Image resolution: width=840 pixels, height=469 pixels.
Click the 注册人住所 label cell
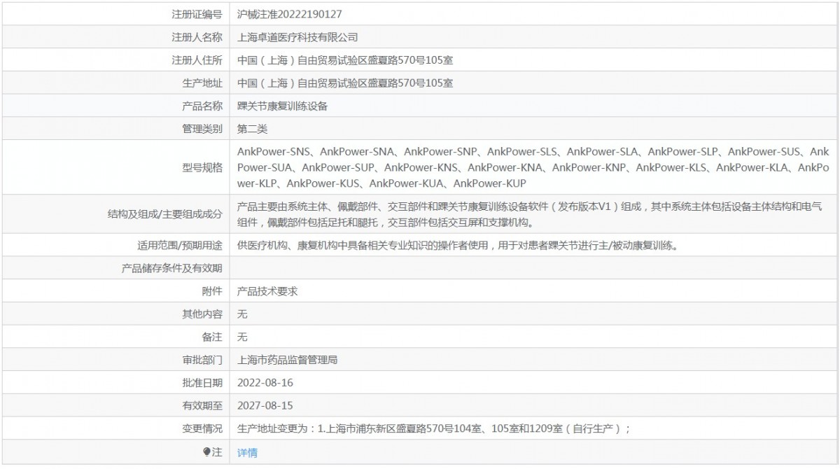click(x=115, y=60)
